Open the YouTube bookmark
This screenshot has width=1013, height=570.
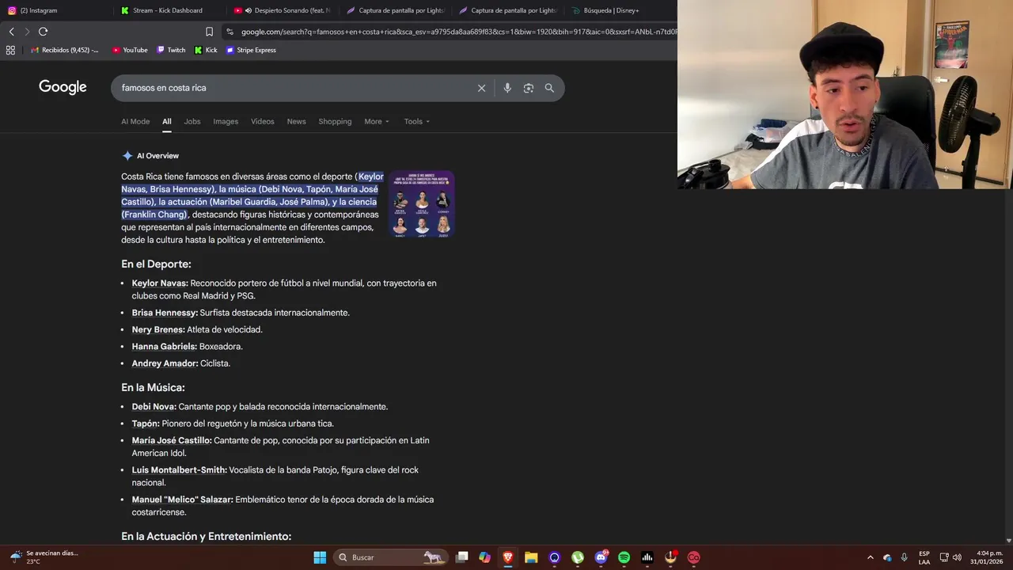pyautogui.click(x=130, y=50)
